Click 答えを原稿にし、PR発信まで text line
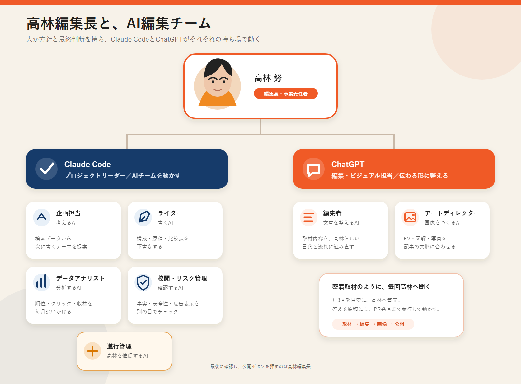Image resolution: width=521 pixels, height=384 pixels. [386, 309]
